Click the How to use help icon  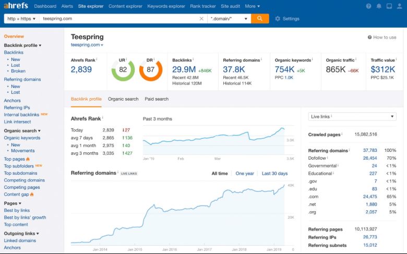point(369,38)
